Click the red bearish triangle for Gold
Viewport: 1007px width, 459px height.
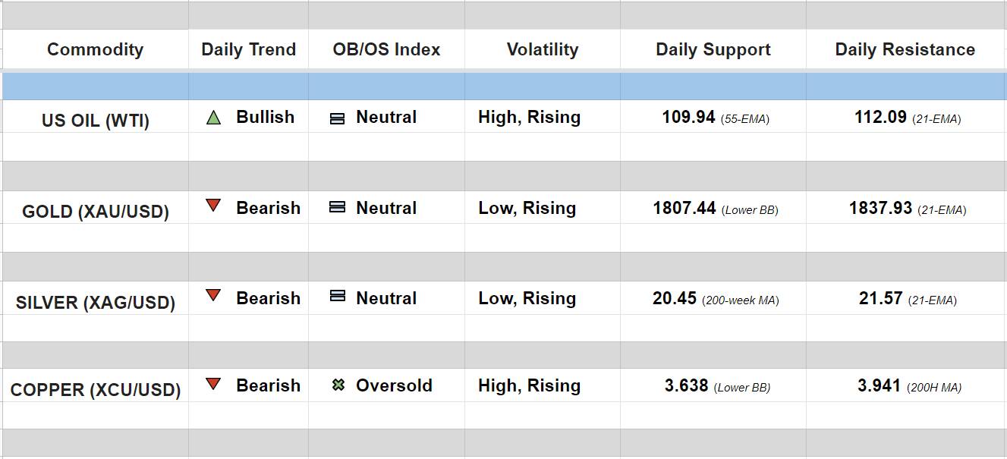213,206
